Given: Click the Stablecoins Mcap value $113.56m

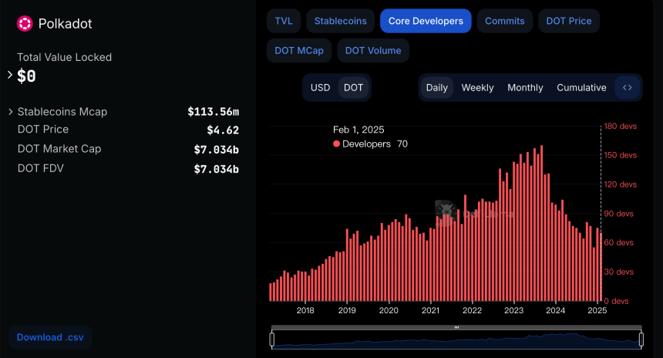Looking at the screenshot, I should (213, 112).
